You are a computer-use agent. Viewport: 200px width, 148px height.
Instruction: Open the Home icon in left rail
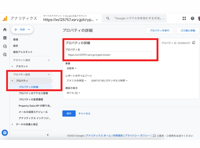click(x=5, y=30)
